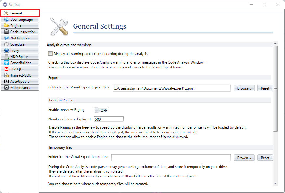The width and height of the screenshot is (285, 193).
Task: Open AutoUpdate settings
Action: click(20, 81)
